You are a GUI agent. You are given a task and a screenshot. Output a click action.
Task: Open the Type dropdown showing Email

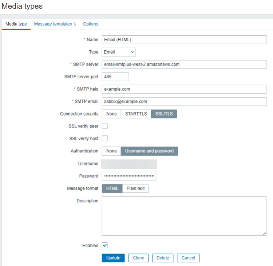[119, 52]
